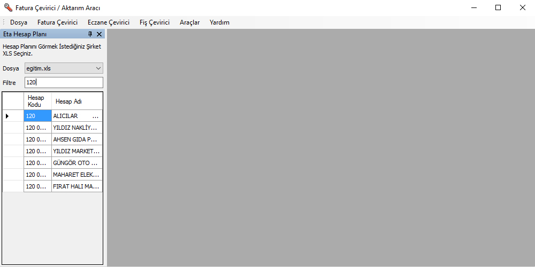The width and height of the screenshot is (535, 267).
Task: Sort by Hesap Kodu column header
Action: tap(37, 101)
